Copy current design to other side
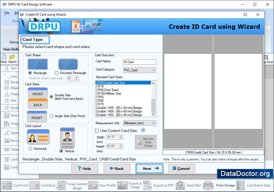The width and height of the screenshot is (274, 192). [72, 185]
